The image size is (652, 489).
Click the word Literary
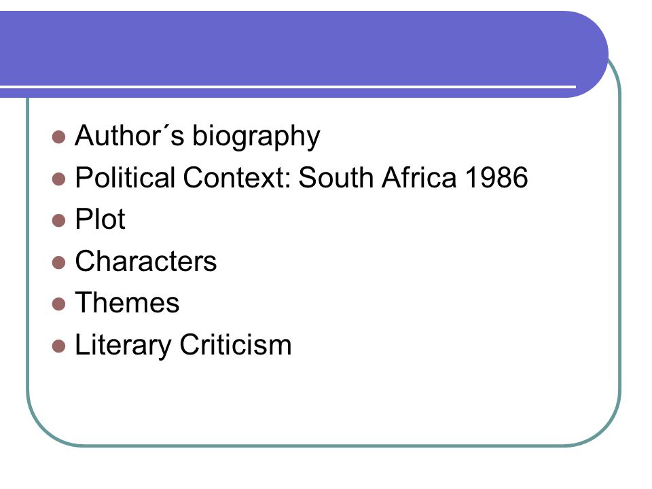tap(123, 346)
